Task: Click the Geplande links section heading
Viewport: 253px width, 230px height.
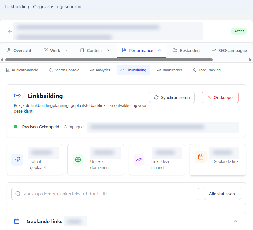Action: (x=45, y=221)
